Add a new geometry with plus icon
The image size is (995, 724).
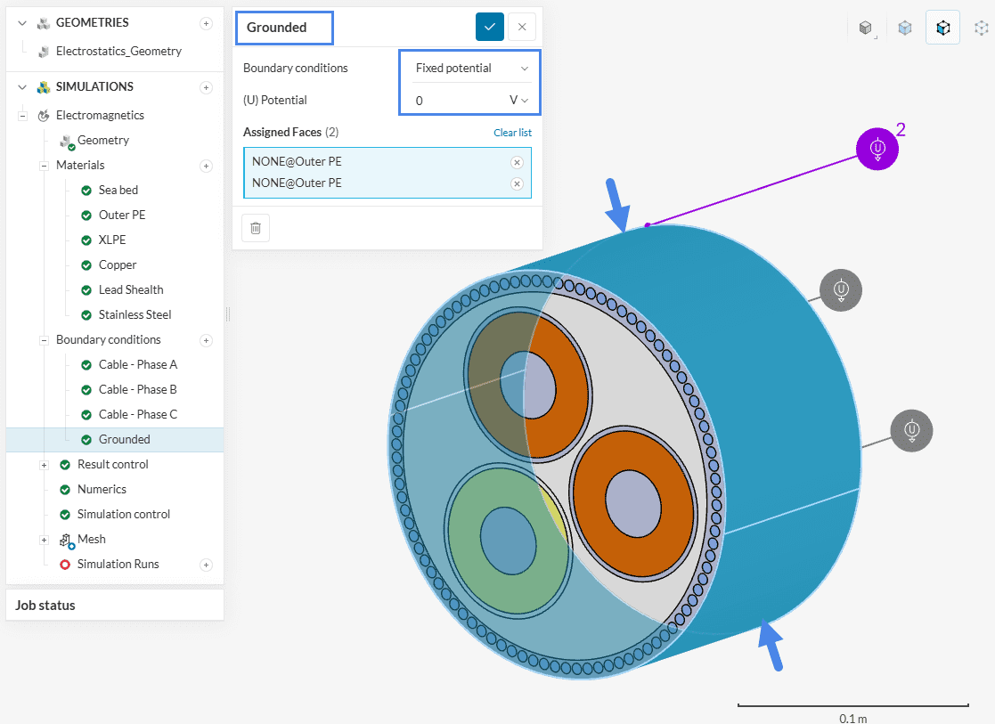[206, 23]
